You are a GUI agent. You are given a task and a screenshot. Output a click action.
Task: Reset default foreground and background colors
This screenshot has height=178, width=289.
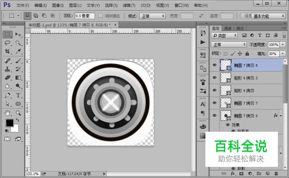tap(7, 131)
